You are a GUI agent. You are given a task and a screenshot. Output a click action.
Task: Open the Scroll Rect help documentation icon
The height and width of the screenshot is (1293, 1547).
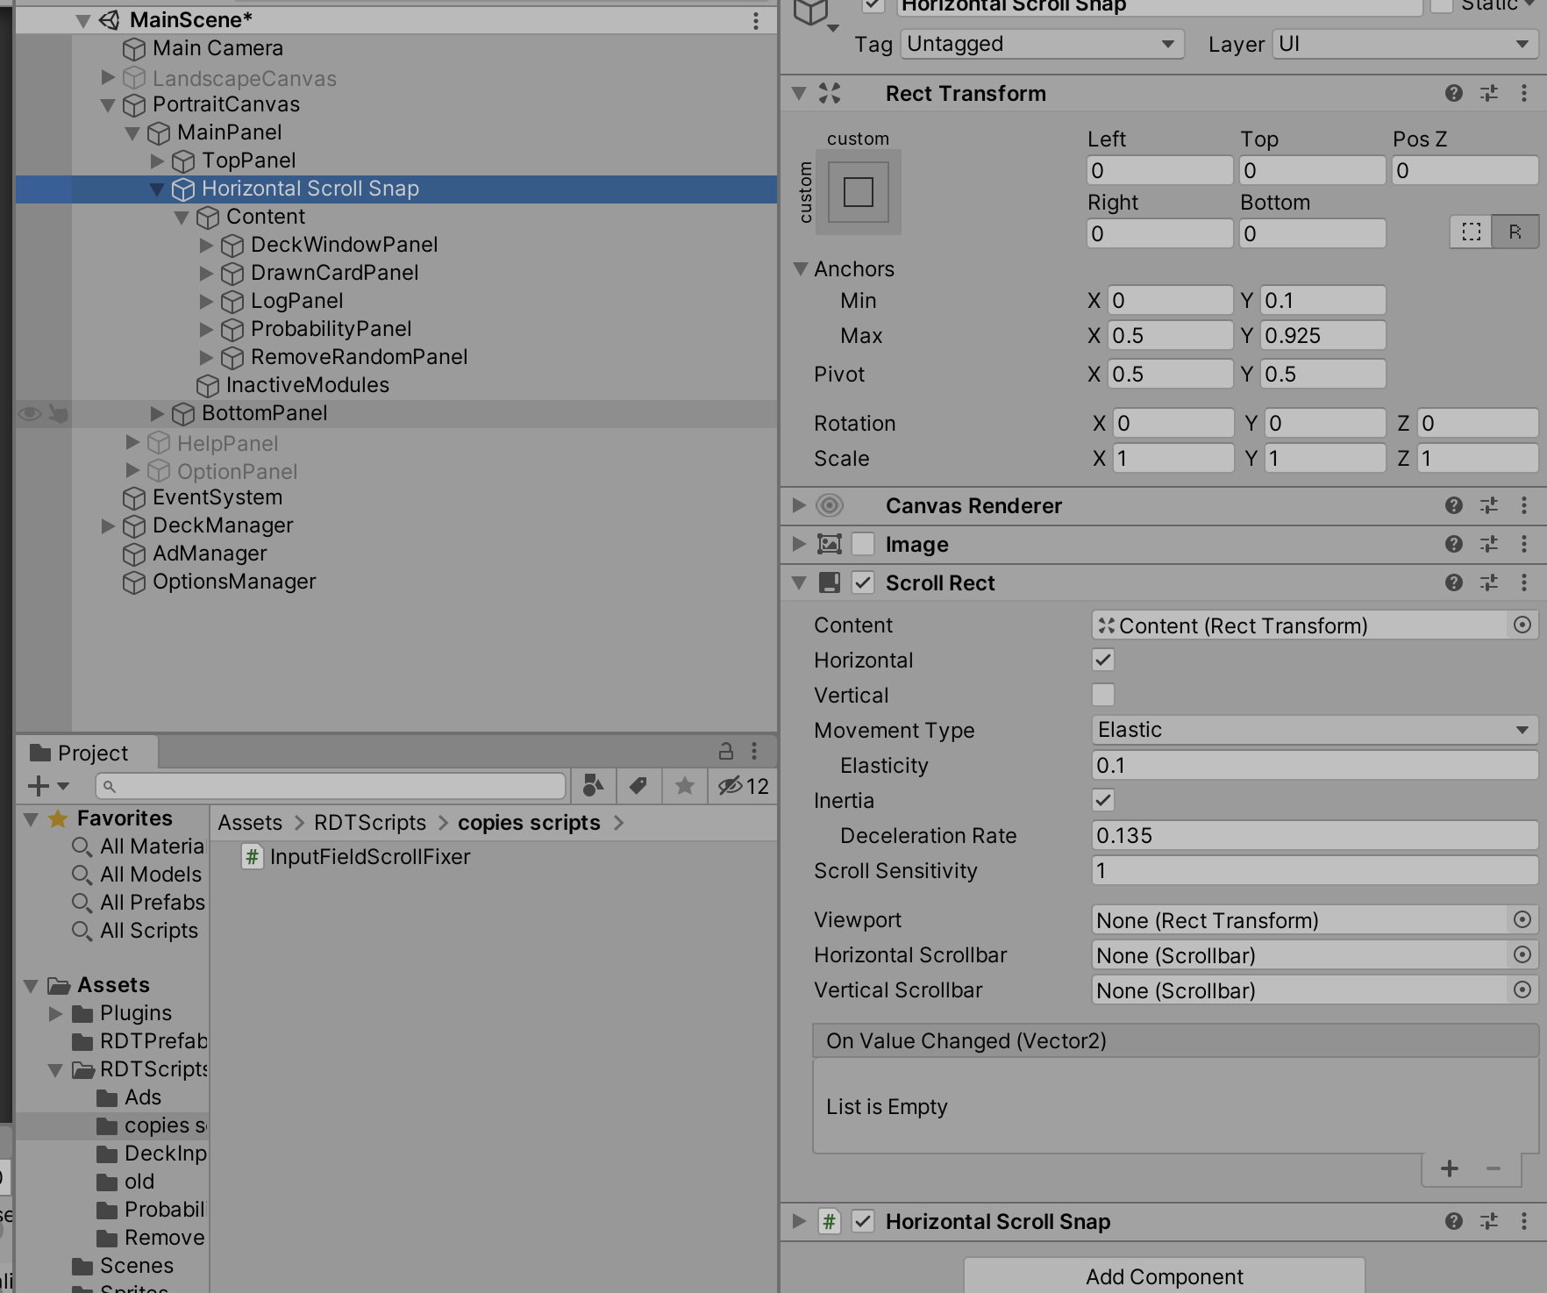coord(1454,582)
